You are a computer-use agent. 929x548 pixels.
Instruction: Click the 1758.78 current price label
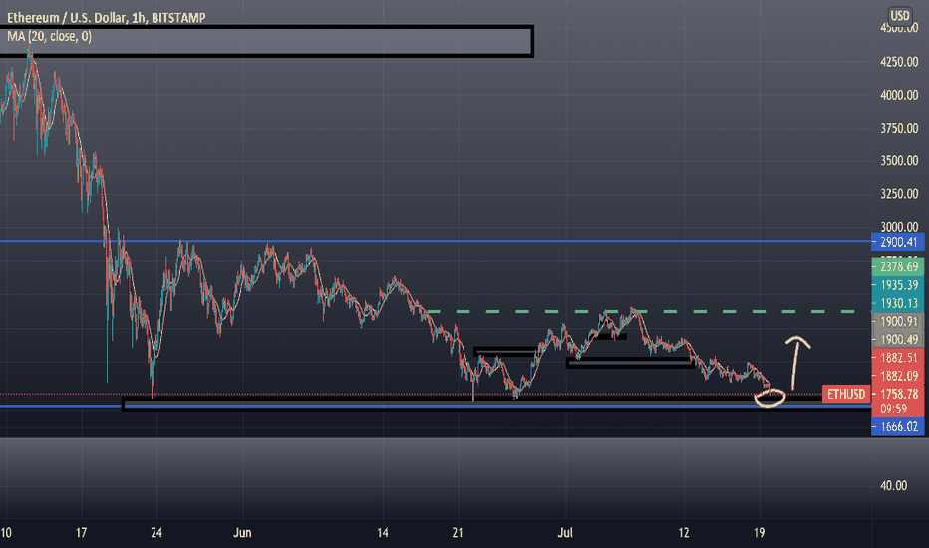click(897, 394)
